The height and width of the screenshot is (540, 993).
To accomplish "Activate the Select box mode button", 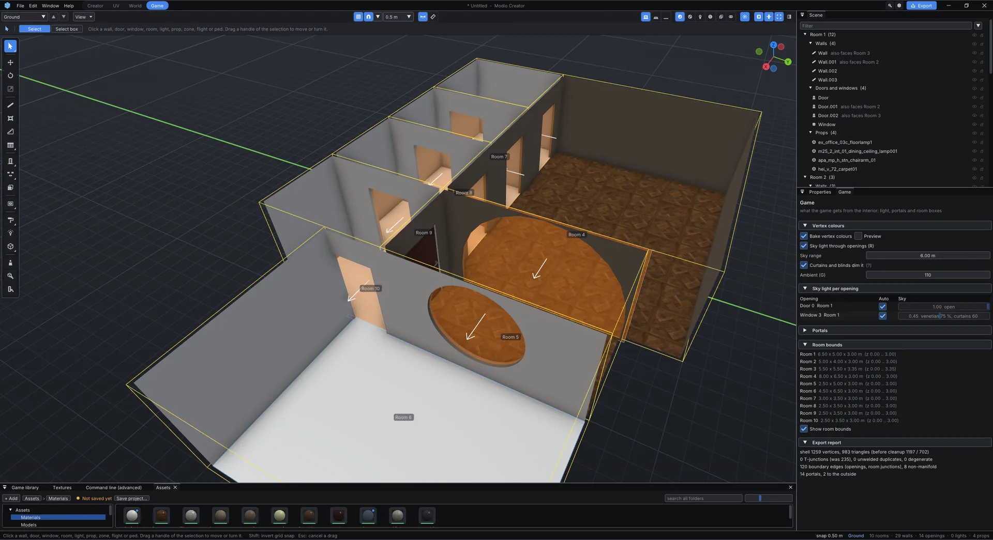I will [67, 29].
